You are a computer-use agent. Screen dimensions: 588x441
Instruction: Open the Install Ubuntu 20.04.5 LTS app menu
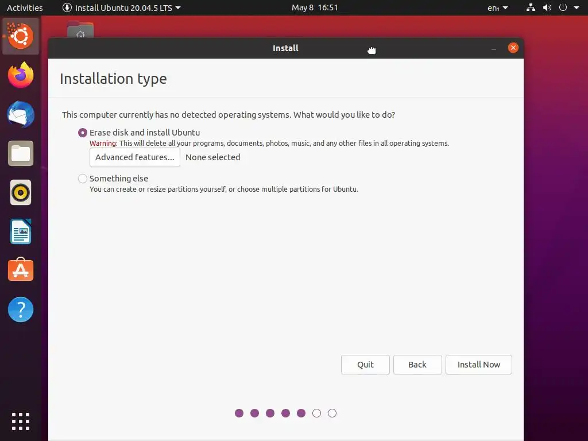point(122,8)
